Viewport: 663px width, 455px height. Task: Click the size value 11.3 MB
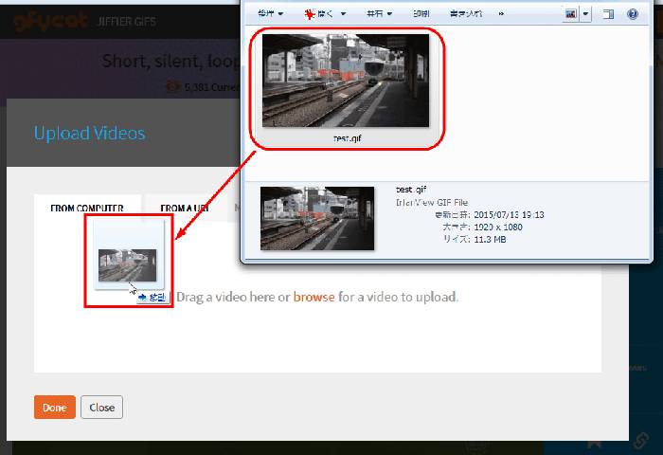tap(490, 239)
